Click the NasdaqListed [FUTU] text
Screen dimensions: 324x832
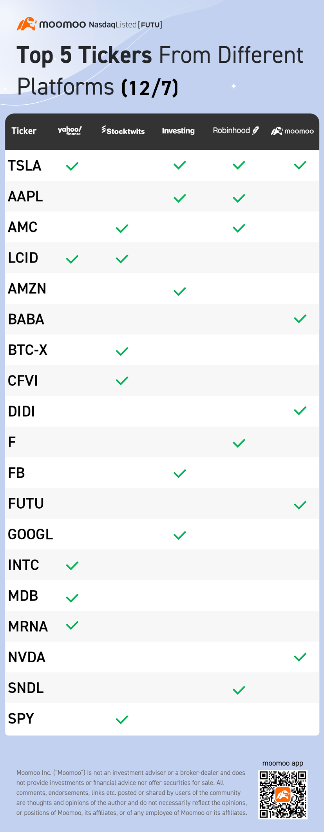[125, 25]
